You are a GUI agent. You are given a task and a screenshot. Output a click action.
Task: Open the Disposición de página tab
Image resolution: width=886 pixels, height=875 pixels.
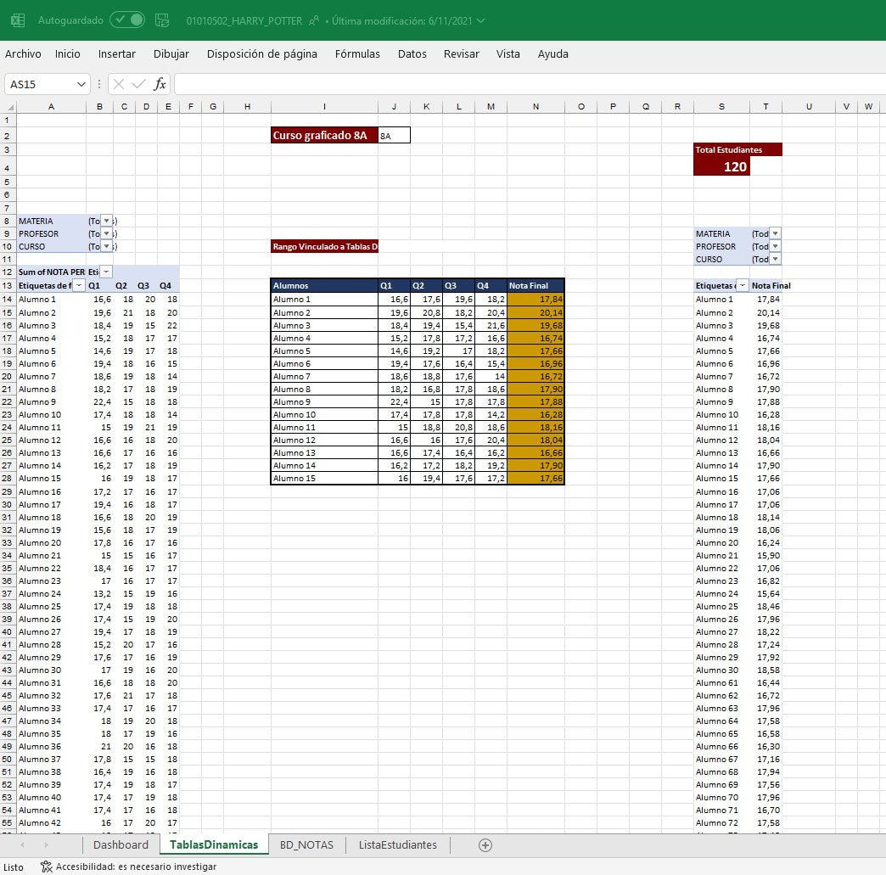[262, 53]
